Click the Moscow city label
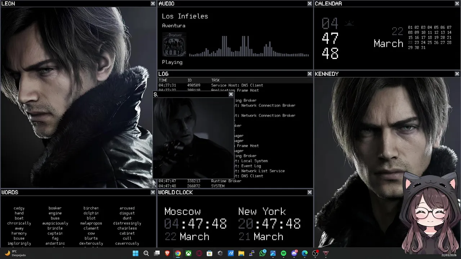This screenshot has height=259, width=461. click(183, 212)
